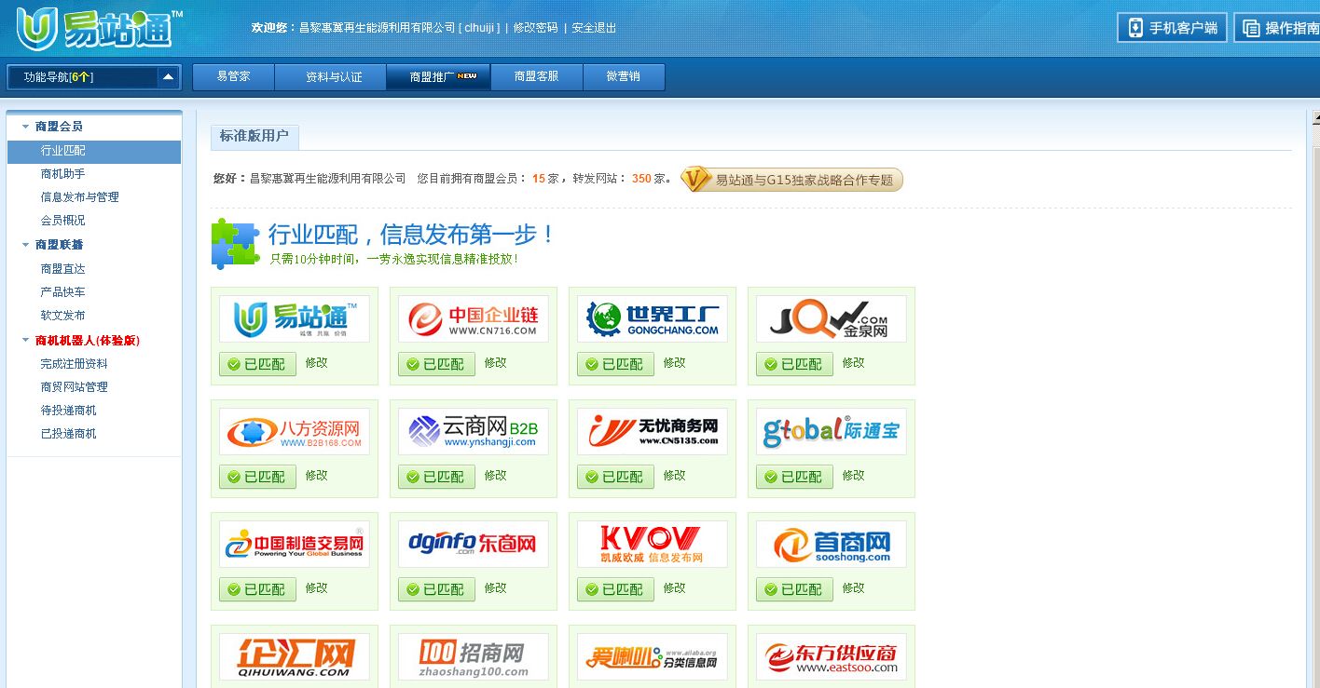This screenshot has height=688, width=1320.
Task: Open the 资料与认证 menu tab
Action: point(330,76)
